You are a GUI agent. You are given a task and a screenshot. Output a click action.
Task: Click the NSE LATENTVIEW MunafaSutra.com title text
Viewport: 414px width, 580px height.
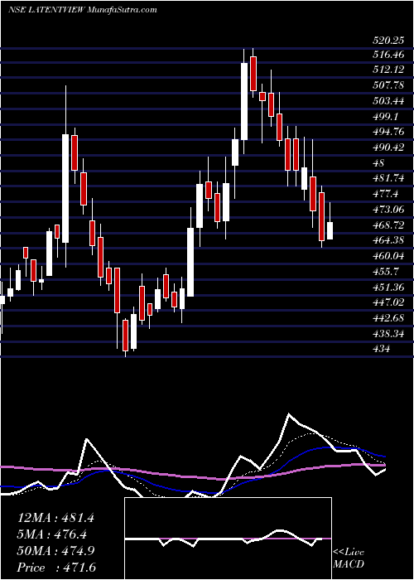(x=83, y=10)
